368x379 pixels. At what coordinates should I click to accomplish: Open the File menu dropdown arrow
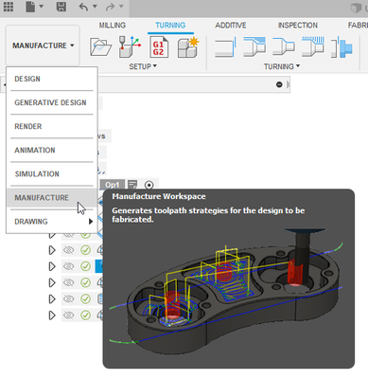click(x=42, y=7)
